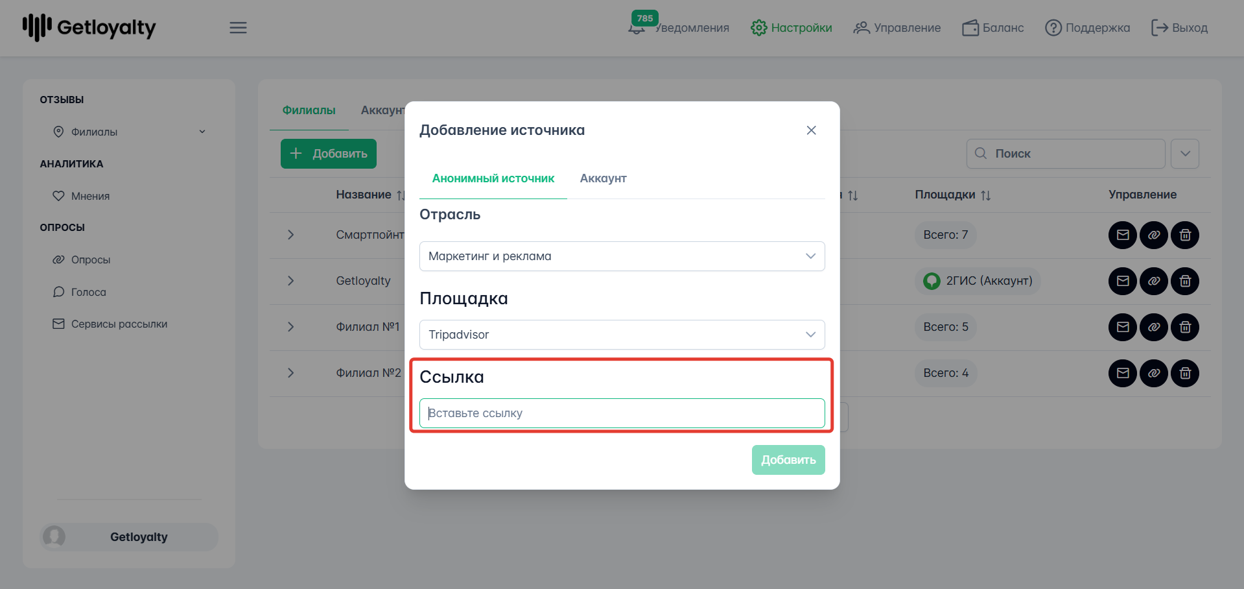Screen dimensions: 1244x589
Task: Close the Добавление источника dialog
Action: click(811, 130)
